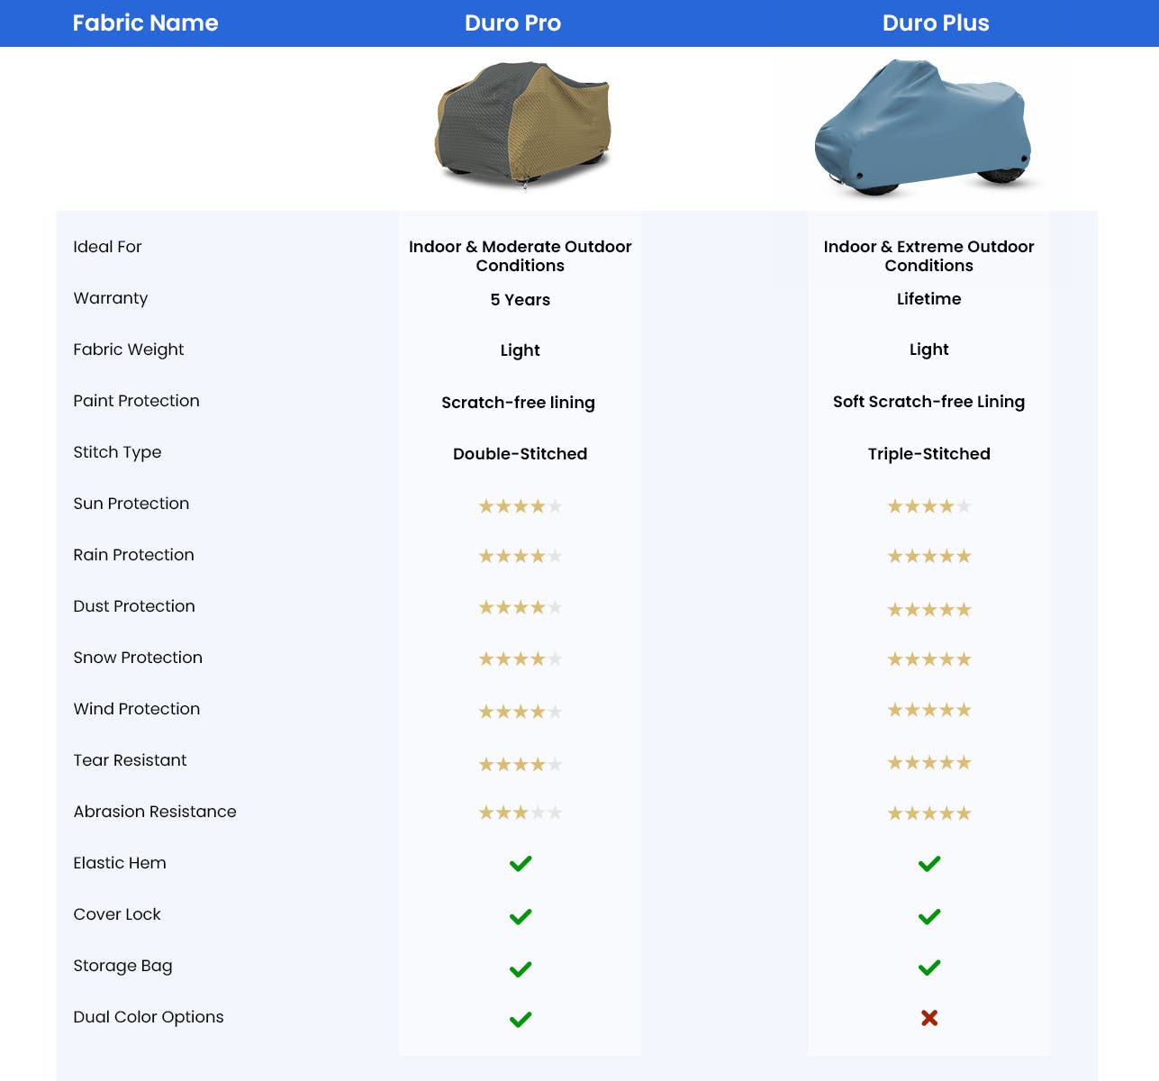Click the Duro Pro column header

click(512, 23)
